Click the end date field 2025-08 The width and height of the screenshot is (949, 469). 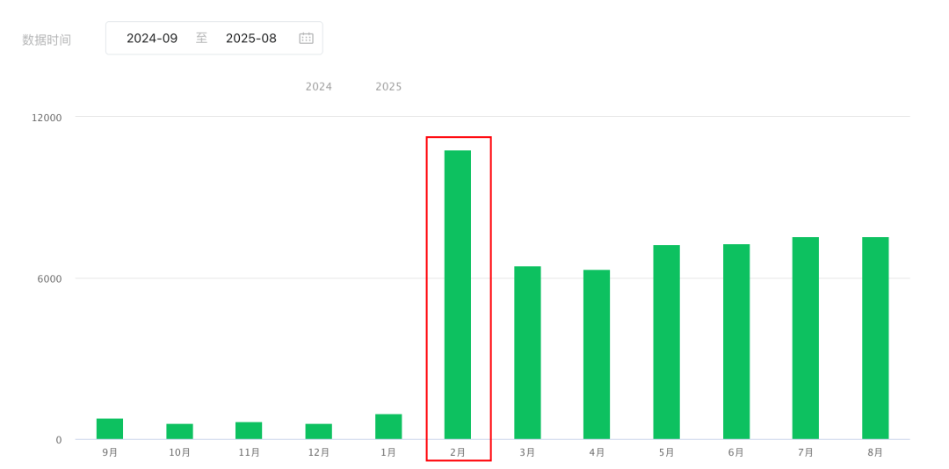pyautogui.click(x=251, y=38)
